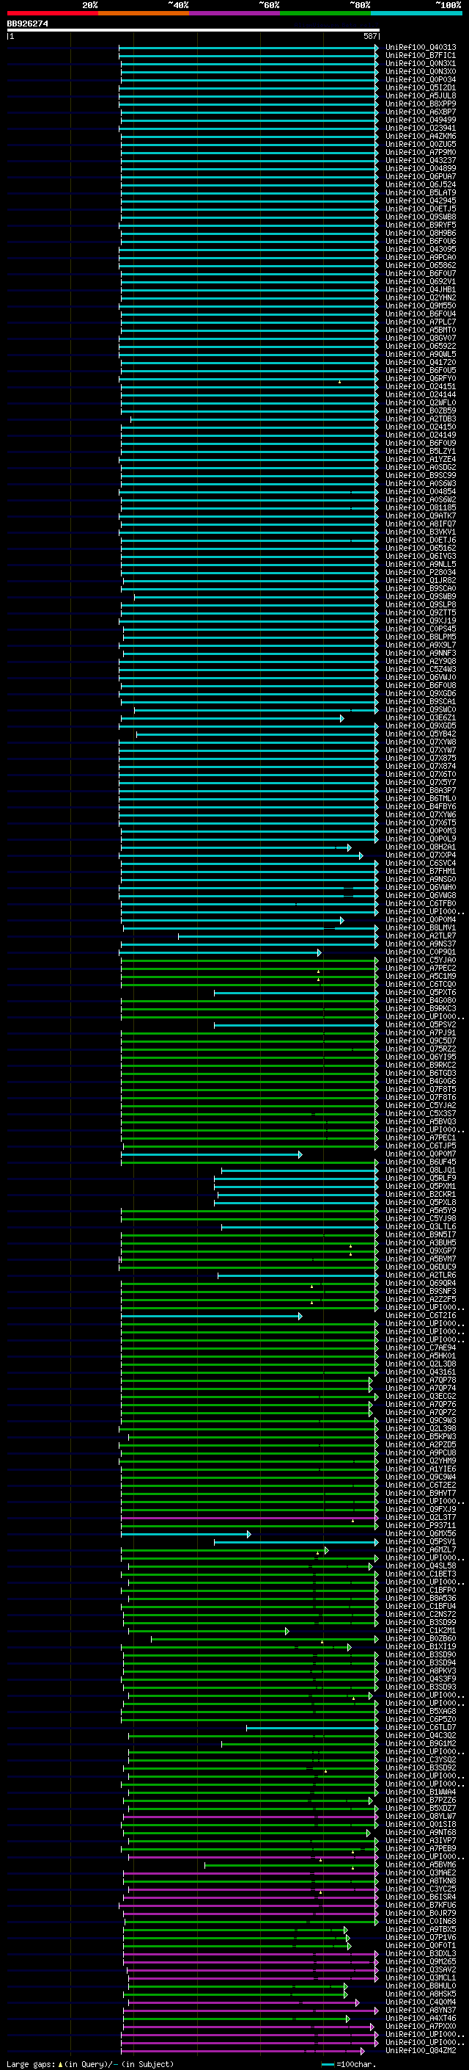Click the purple ~60% color legend segment
Viewport: 469px width, 2070px height.
pyautogui.click(x=234, y=13)
